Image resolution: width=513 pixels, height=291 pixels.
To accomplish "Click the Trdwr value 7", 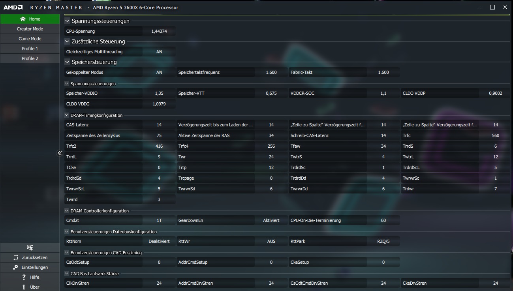I will pos(496,189).
